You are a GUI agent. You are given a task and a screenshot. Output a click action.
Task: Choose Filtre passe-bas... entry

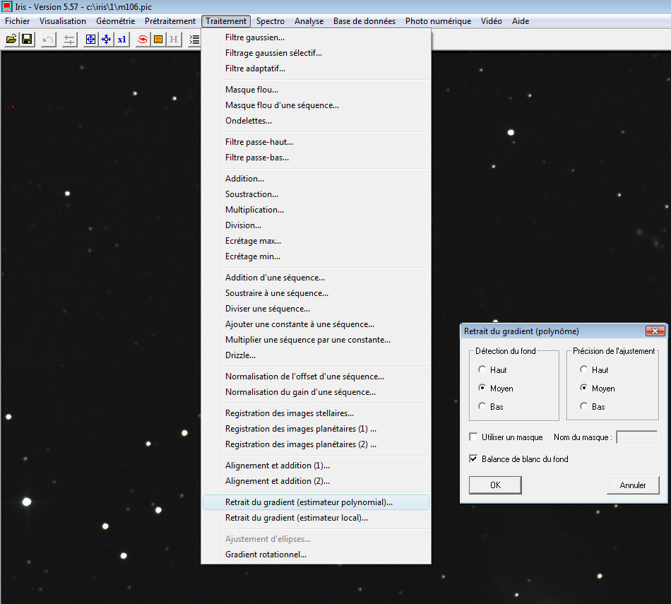point(316,157)
